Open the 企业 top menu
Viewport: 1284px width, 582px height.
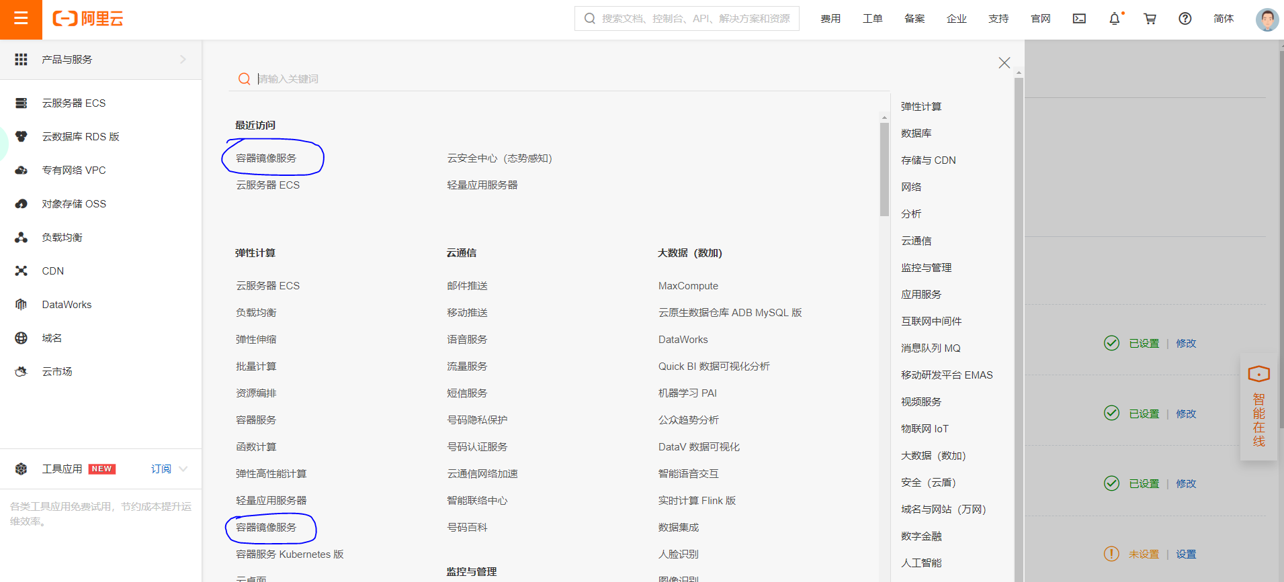tap(957, 19)
